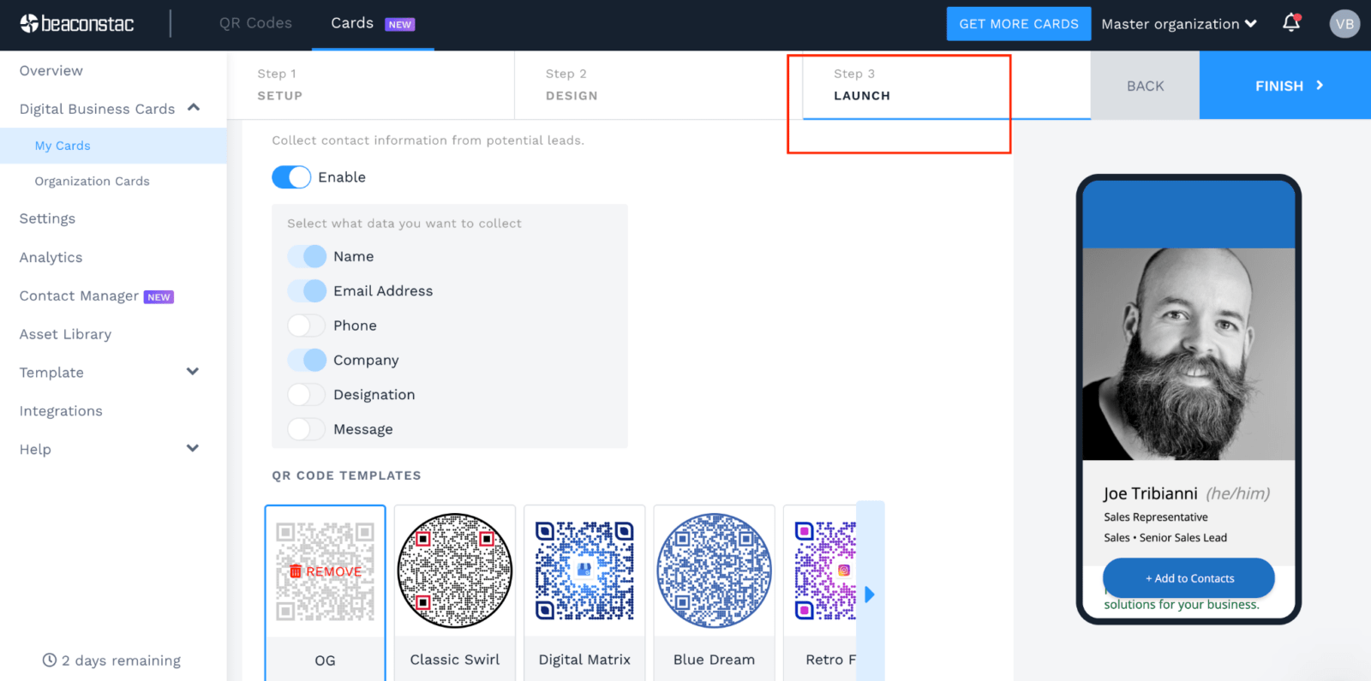Enable the Phone data field toggle
Image resolution: width=1371 pixels, height=681 pixels.
[x=306, y=326]
